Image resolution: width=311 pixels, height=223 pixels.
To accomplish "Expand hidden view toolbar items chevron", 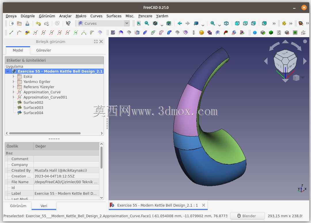I will [x=274, y=23].
